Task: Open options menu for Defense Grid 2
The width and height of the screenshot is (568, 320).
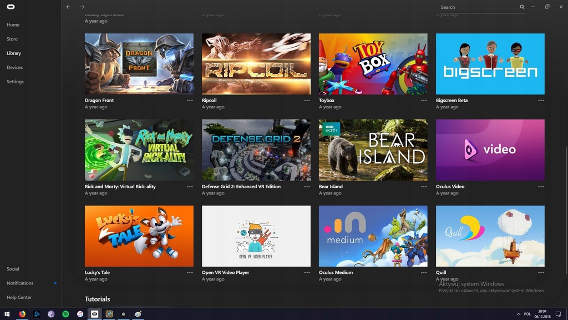Action: [x=307, y=187]
